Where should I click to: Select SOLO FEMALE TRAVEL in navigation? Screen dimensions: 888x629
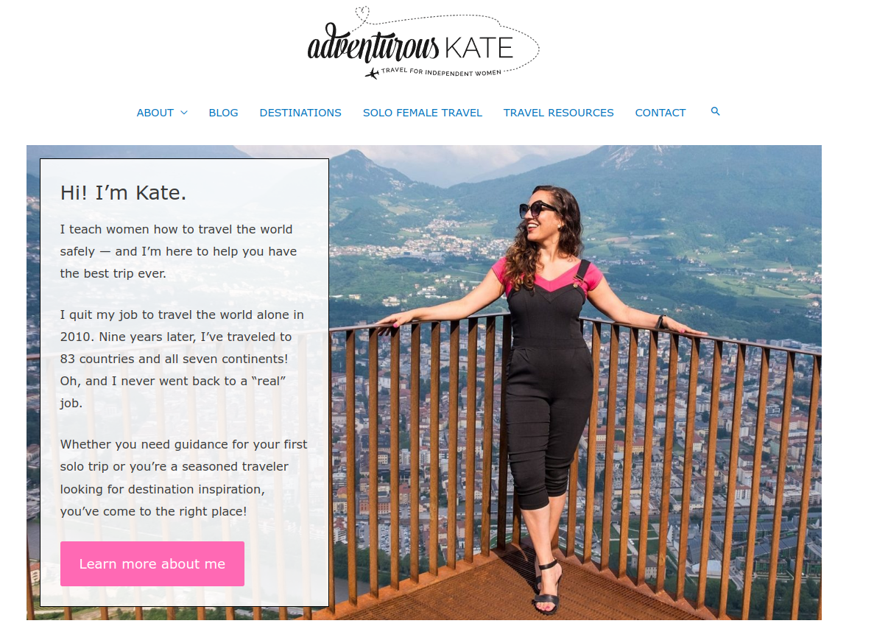pyautogui.click(x=423, y=113)
